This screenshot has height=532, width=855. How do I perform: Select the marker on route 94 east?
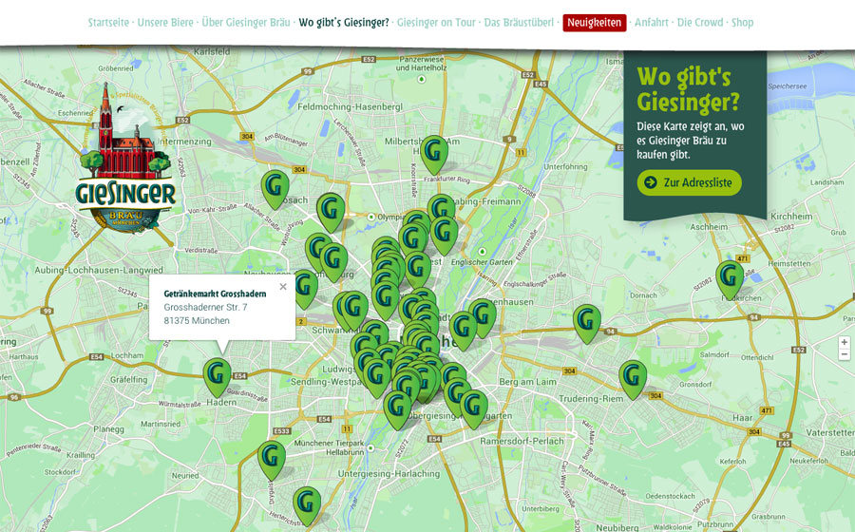[x=587, y=324]
